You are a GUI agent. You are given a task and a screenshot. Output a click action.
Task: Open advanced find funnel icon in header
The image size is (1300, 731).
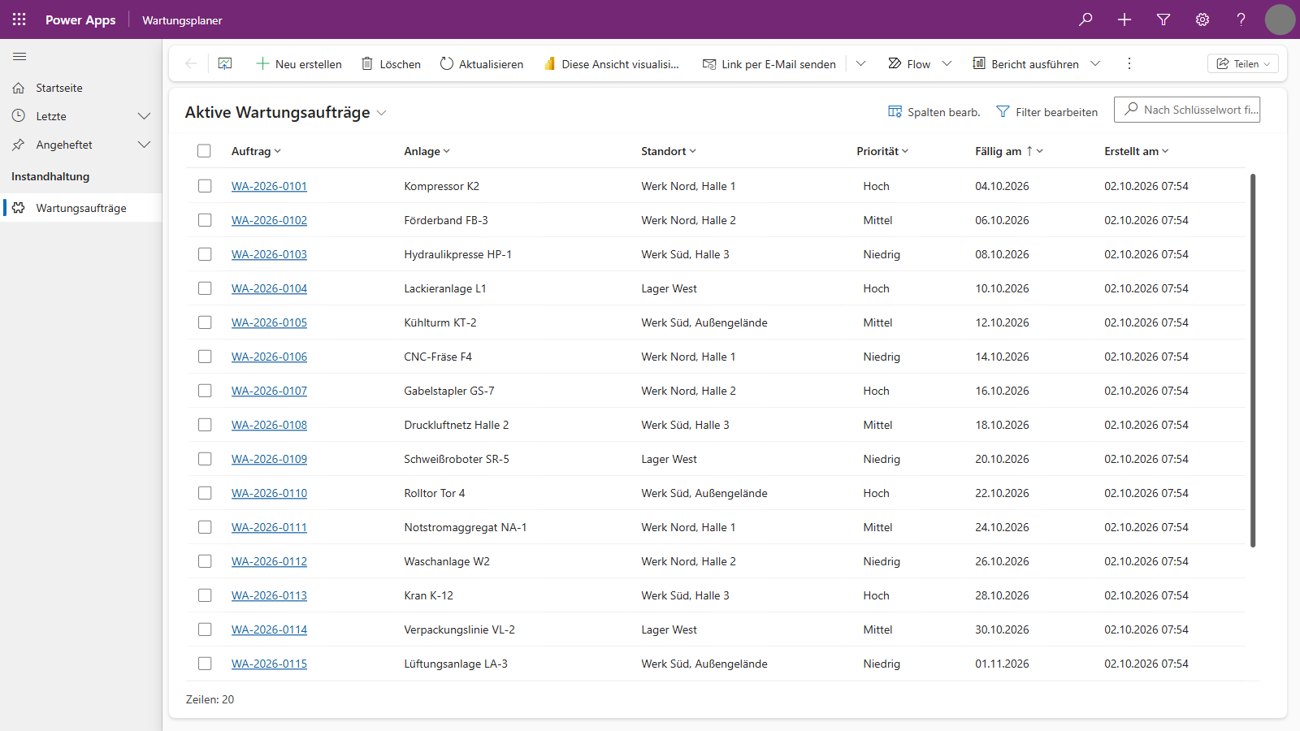point(1163,19)
